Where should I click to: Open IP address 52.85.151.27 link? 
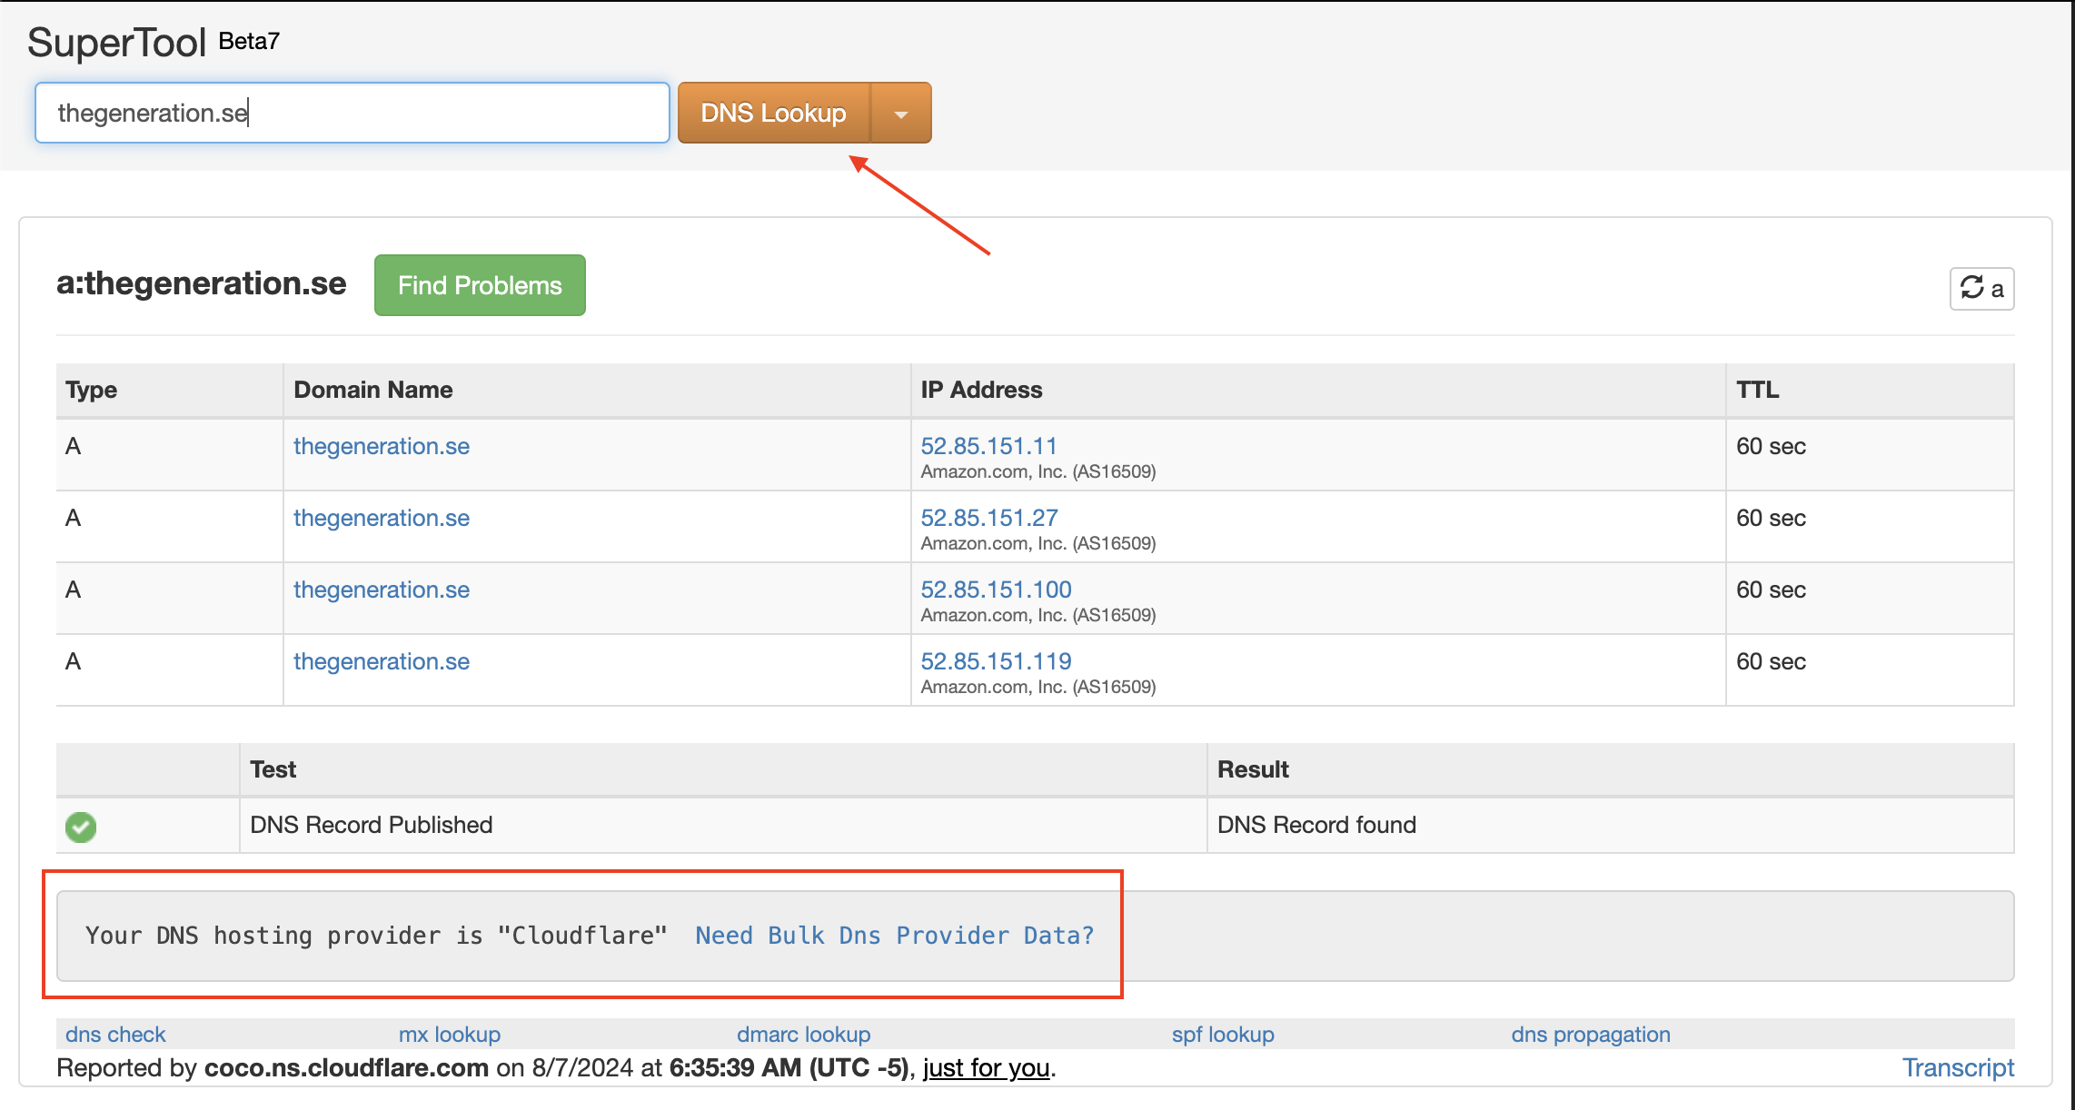[x=989, y=518]
